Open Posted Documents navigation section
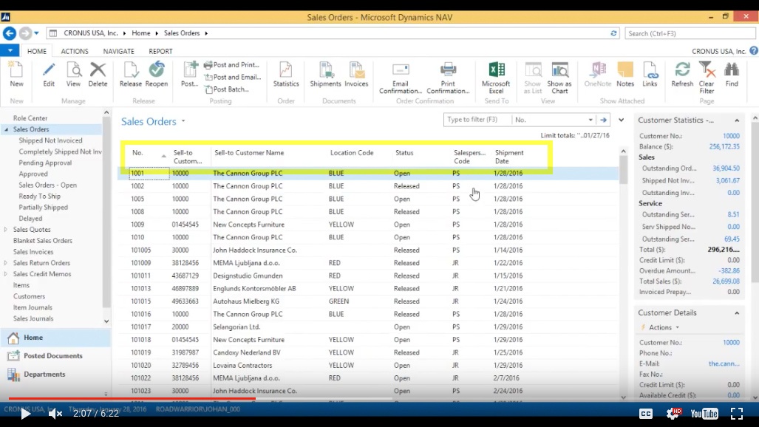The height and width of the screenshot is (427, 759). coord(53,356)
